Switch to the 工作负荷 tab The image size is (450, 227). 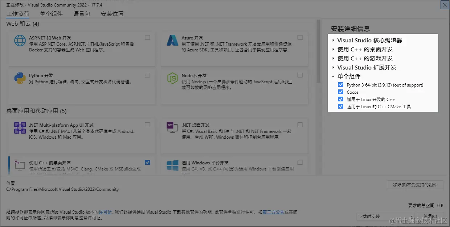[x=18, y=14]
